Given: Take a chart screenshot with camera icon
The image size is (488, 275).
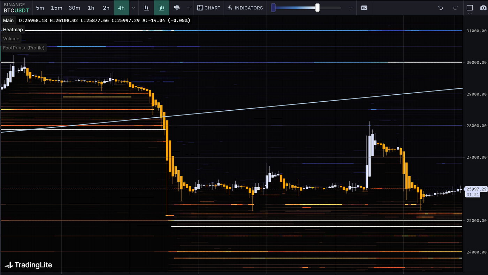Looking at the screenshot, I should tap(483, 8).
